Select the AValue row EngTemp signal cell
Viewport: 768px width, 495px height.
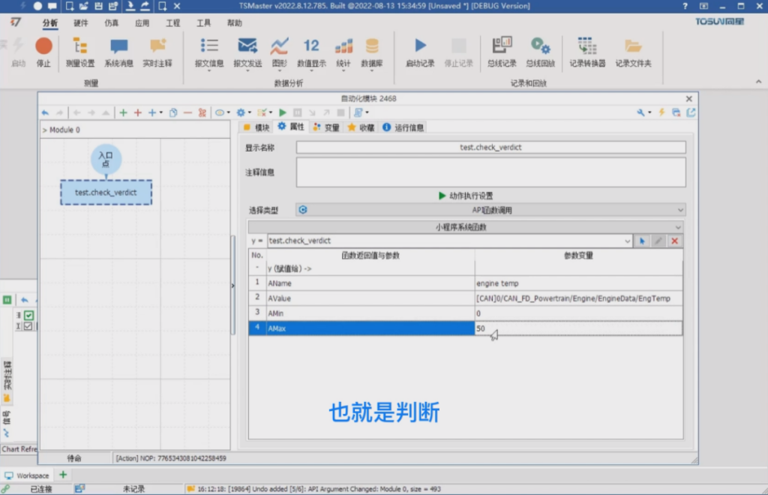pyautogui.click(x=578, y=298)
